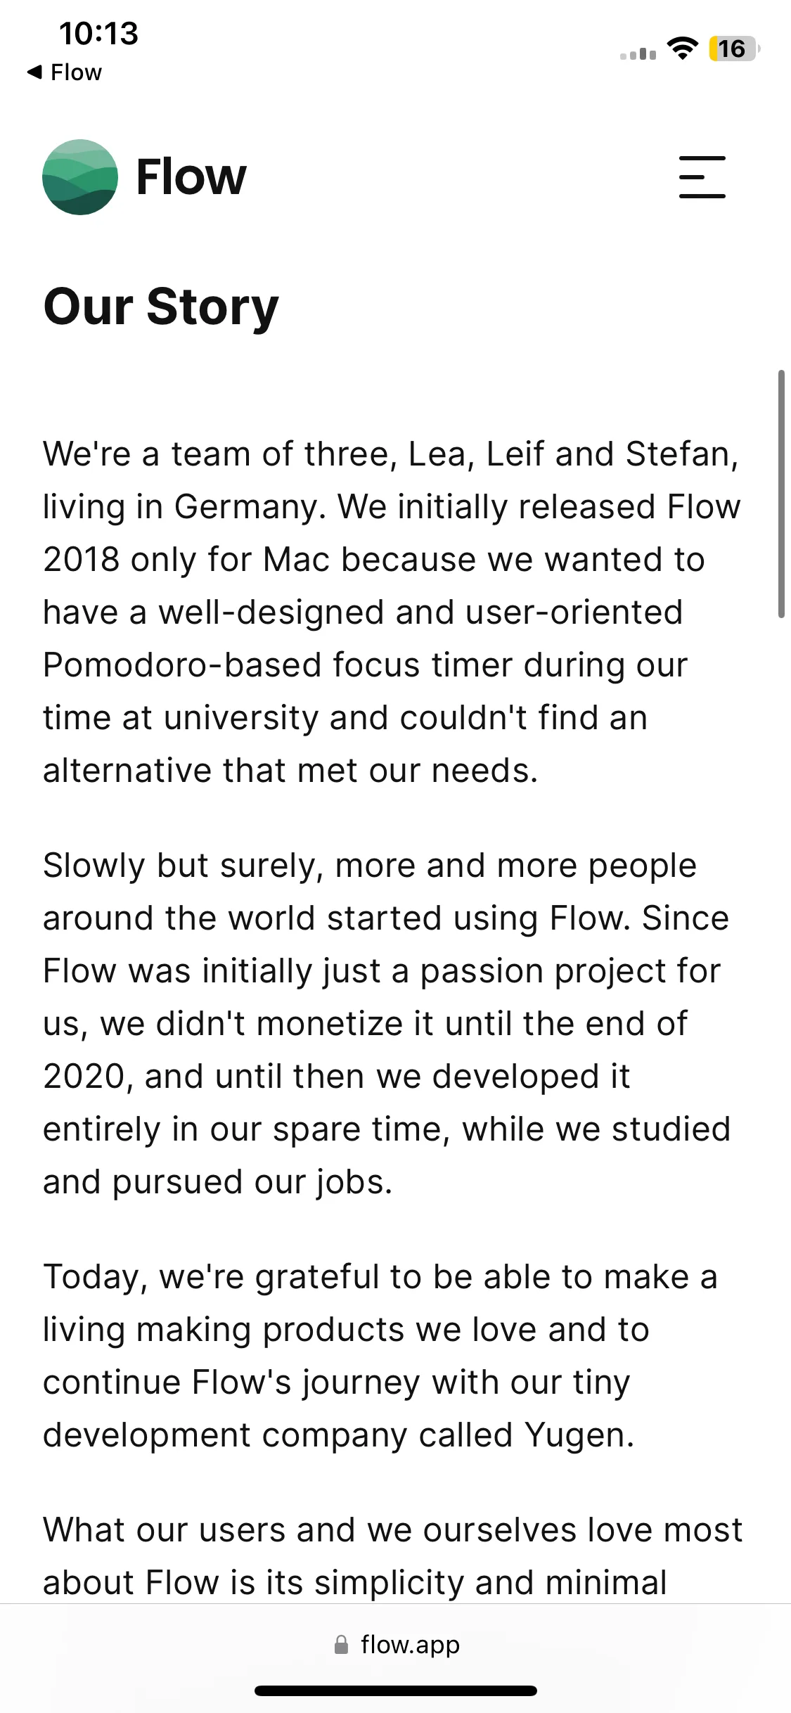The width and height of the screenshot is (791, 1713).
Task: Click the word Germany in first paragraph
Action: (x=250, y=507)
